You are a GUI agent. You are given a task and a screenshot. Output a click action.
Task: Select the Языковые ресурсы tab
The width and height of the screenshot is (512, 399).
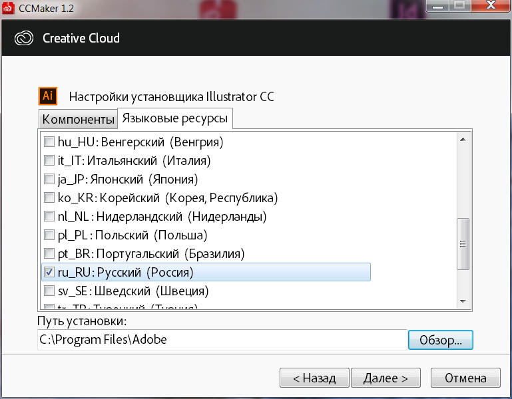pyautogui.click(x=175, y=118)
